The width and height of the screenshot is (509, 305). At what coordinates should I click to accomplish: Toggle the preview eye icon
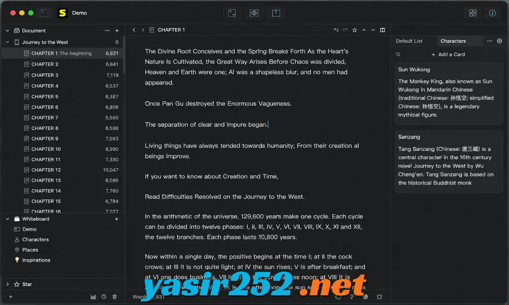pos(254,13)
